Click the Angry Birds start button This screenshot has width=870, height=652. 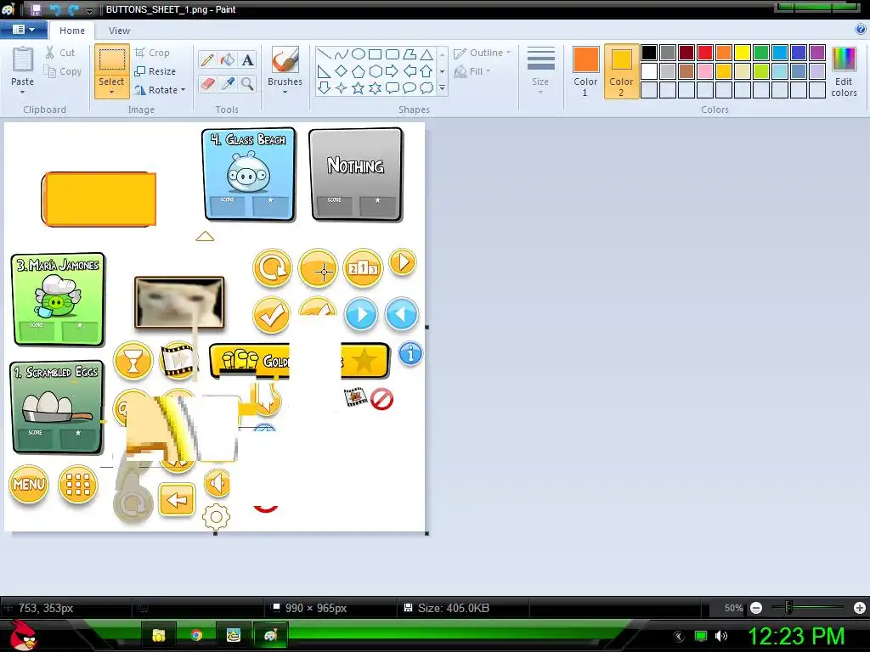[x=23, y=635]
